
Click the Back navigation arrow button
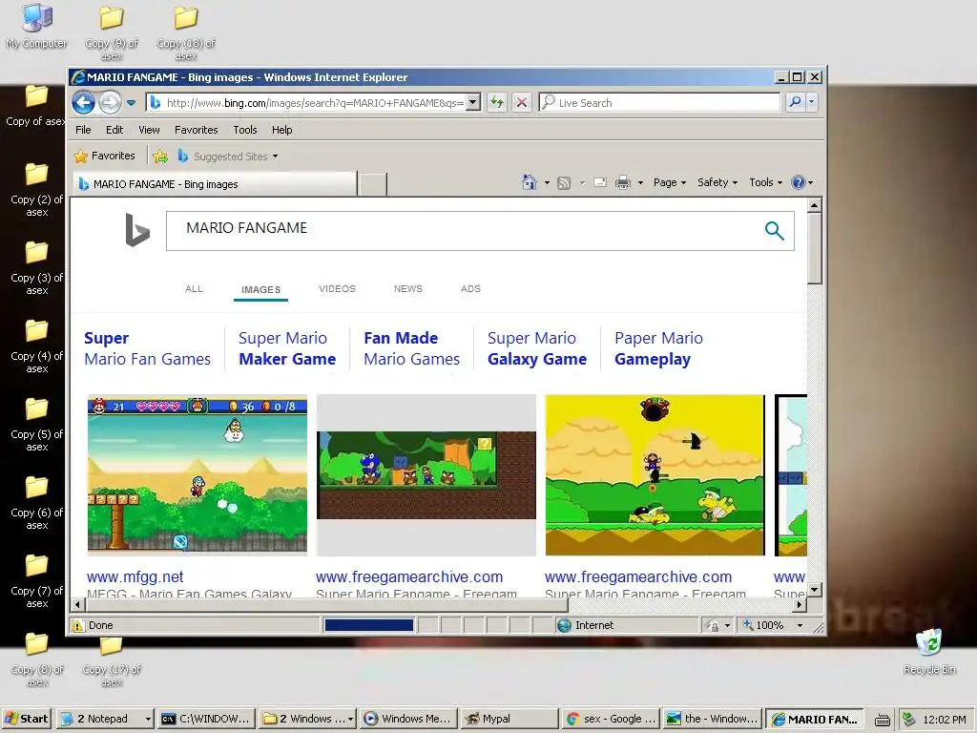[x=83, y=102]
